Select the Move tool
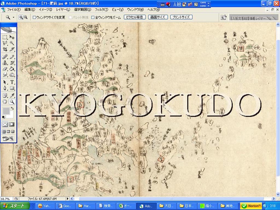The image size is (280, 210). tap(12, 37)
